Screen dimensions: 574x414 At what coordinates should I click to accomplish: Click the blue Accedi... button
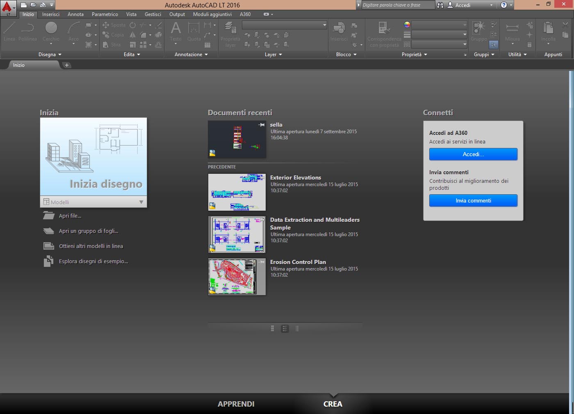(x=473, y=154)
